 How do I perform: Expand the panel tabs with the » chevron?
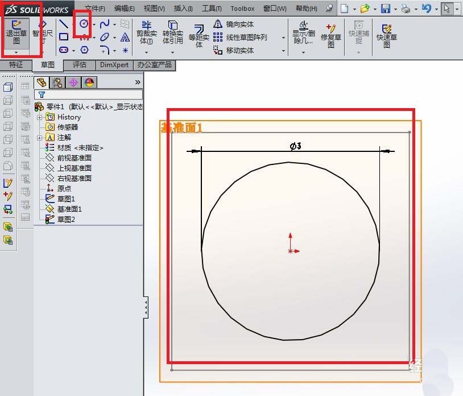point(138,82)
